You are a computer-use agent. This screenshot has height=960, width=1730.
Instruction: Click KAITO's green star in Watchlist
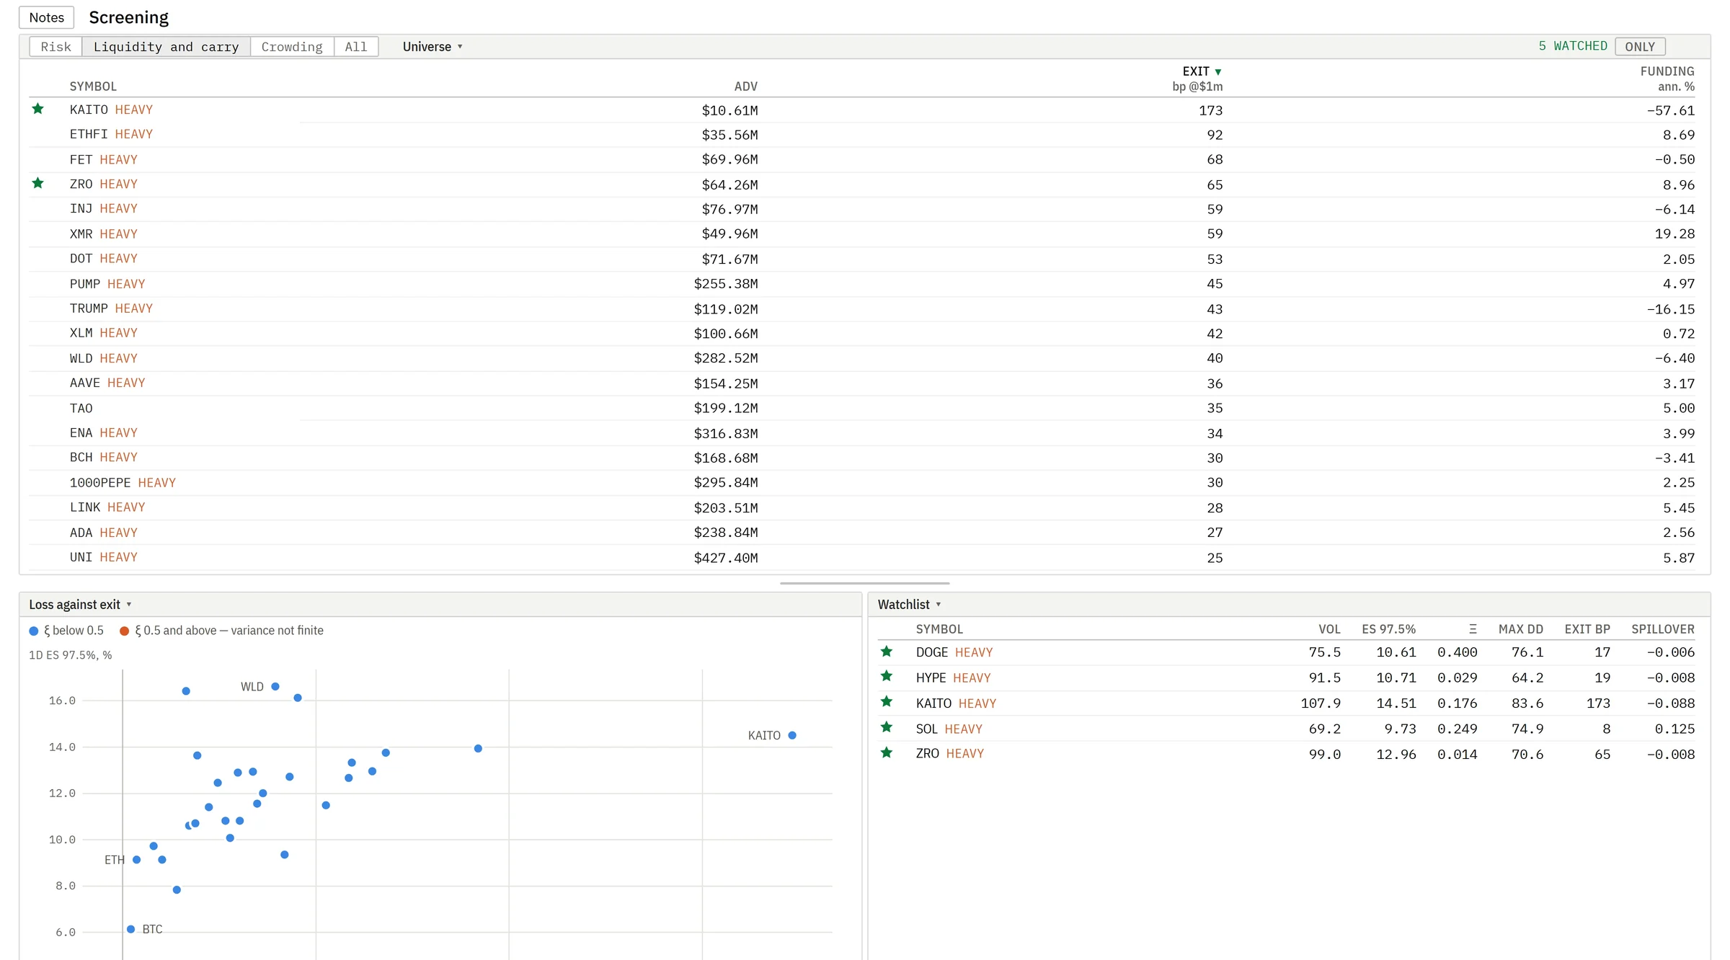(x=887, y=702)
